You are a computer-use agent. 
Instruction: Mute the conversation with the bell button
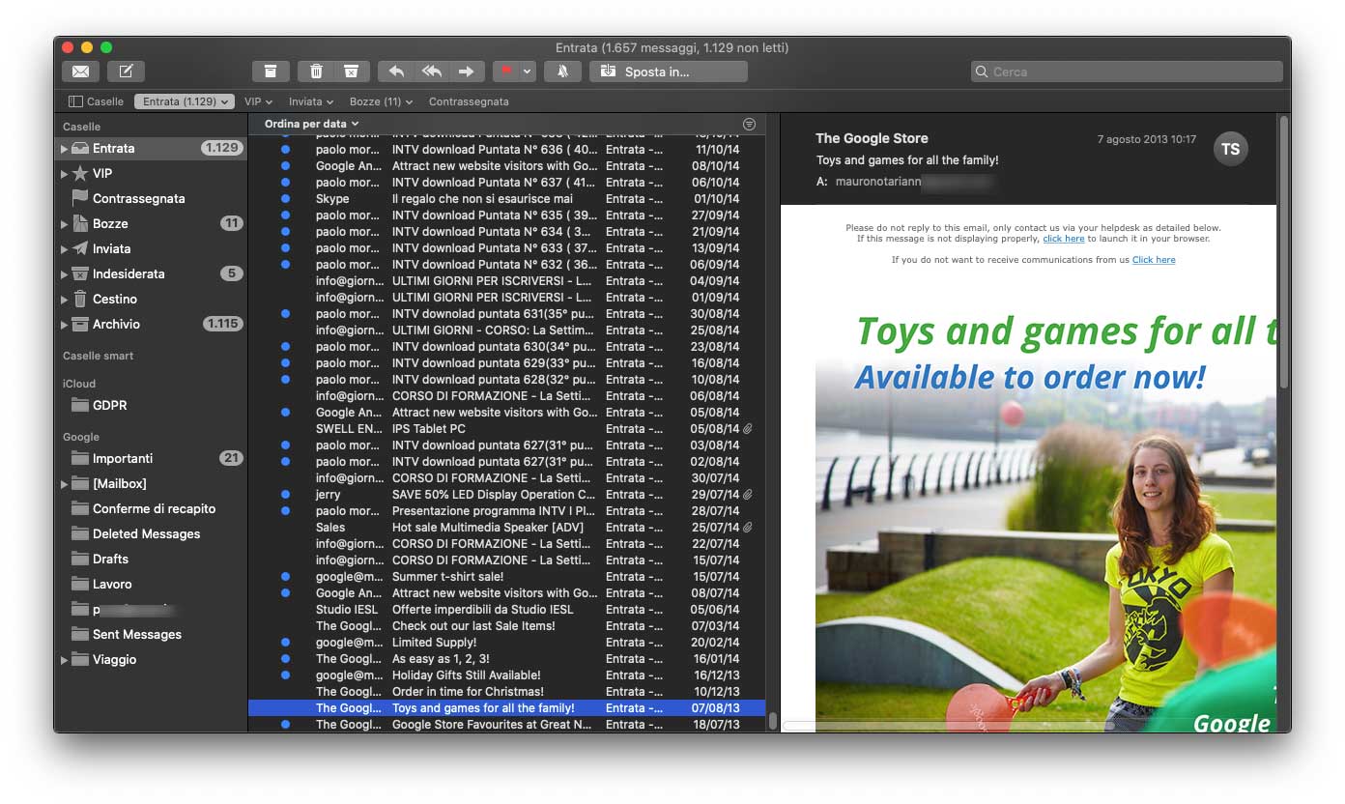click(x=562, y=72)
